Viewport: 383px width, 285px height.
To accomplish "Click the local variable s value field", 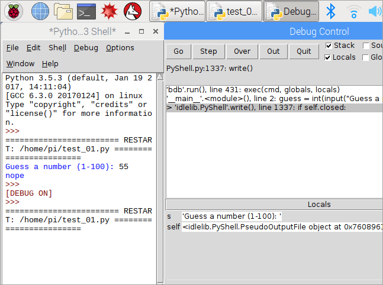I will (232, 216).
